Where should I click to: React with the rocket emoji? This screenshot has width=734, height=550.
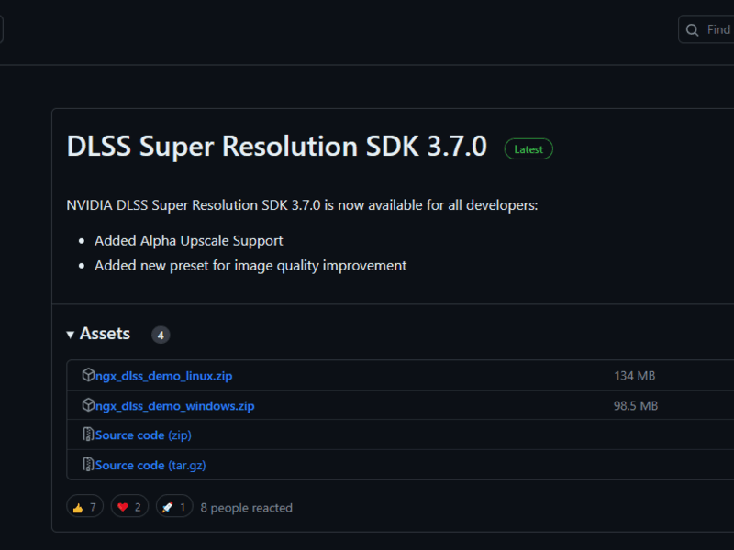click(174, 506)
